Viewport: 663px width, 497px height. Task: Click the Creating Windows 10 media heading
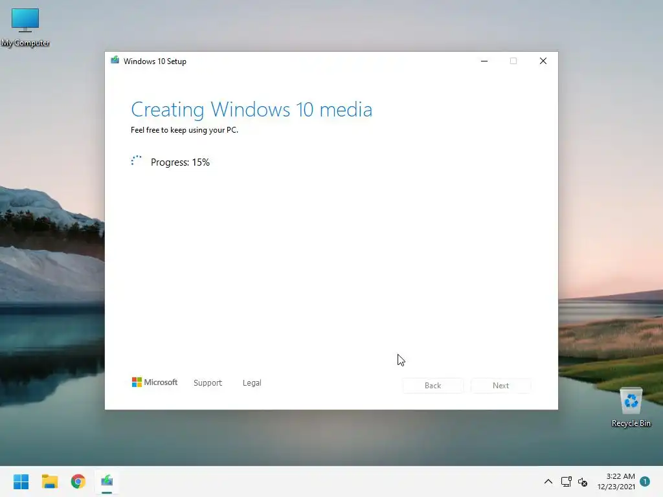coord(252,110)
